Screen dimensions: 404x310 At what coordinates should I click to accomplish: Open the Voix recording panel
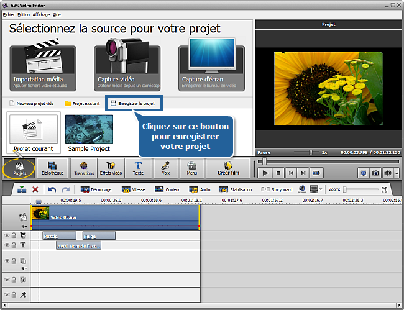166,168
